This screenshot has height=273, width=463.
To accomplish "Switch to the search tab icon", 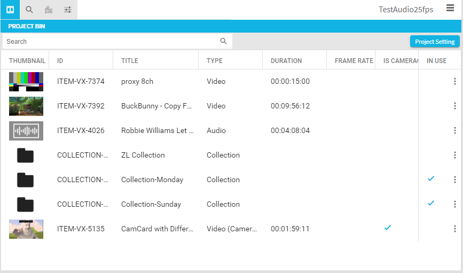I will point(29,10).
